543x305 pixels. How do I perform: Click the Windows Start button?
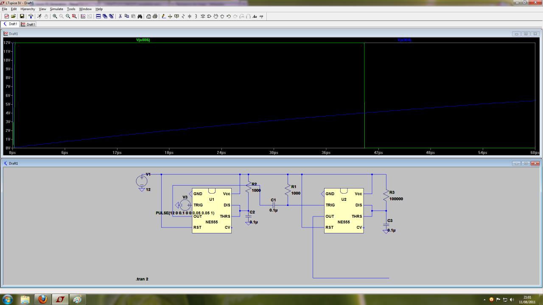tap(8, 299)
